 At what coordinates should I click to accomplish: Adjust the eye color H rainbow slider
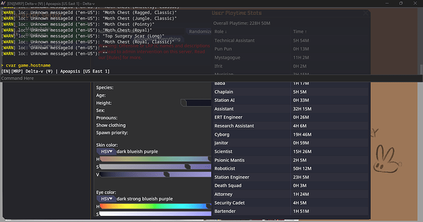pos(155,206)
